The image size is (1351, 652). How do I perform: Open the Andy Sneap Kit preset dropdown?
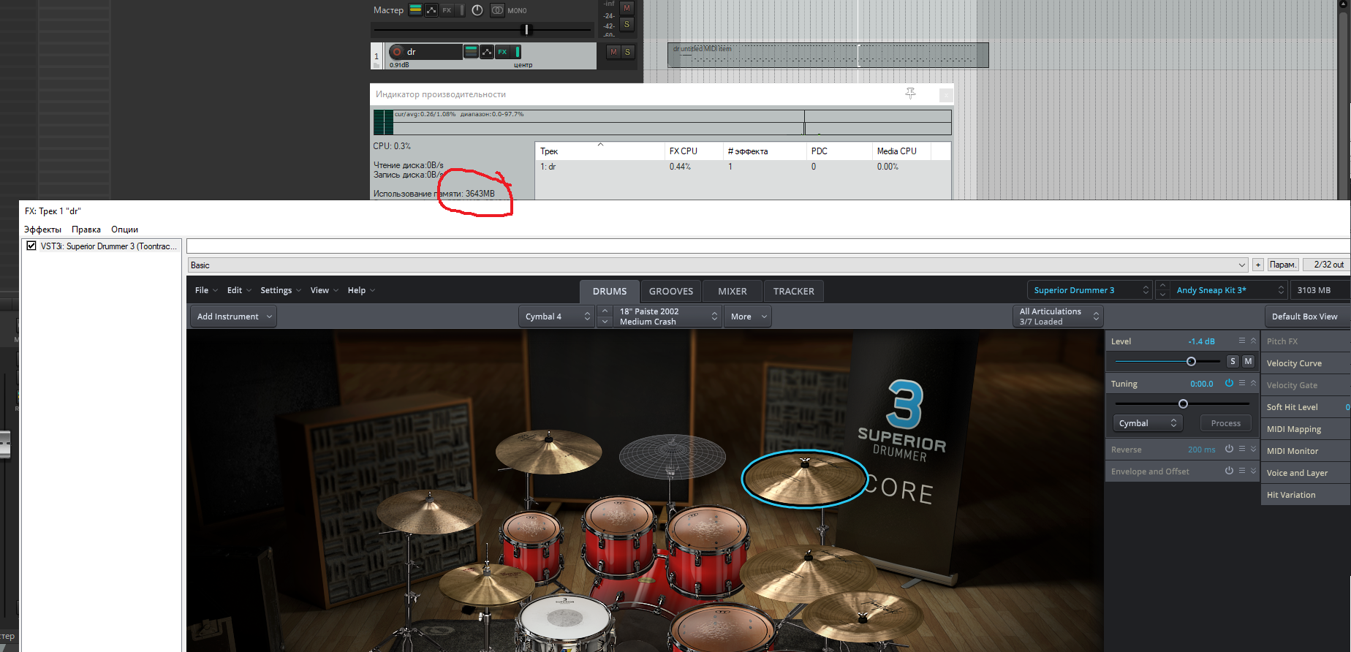point(1229,290)
